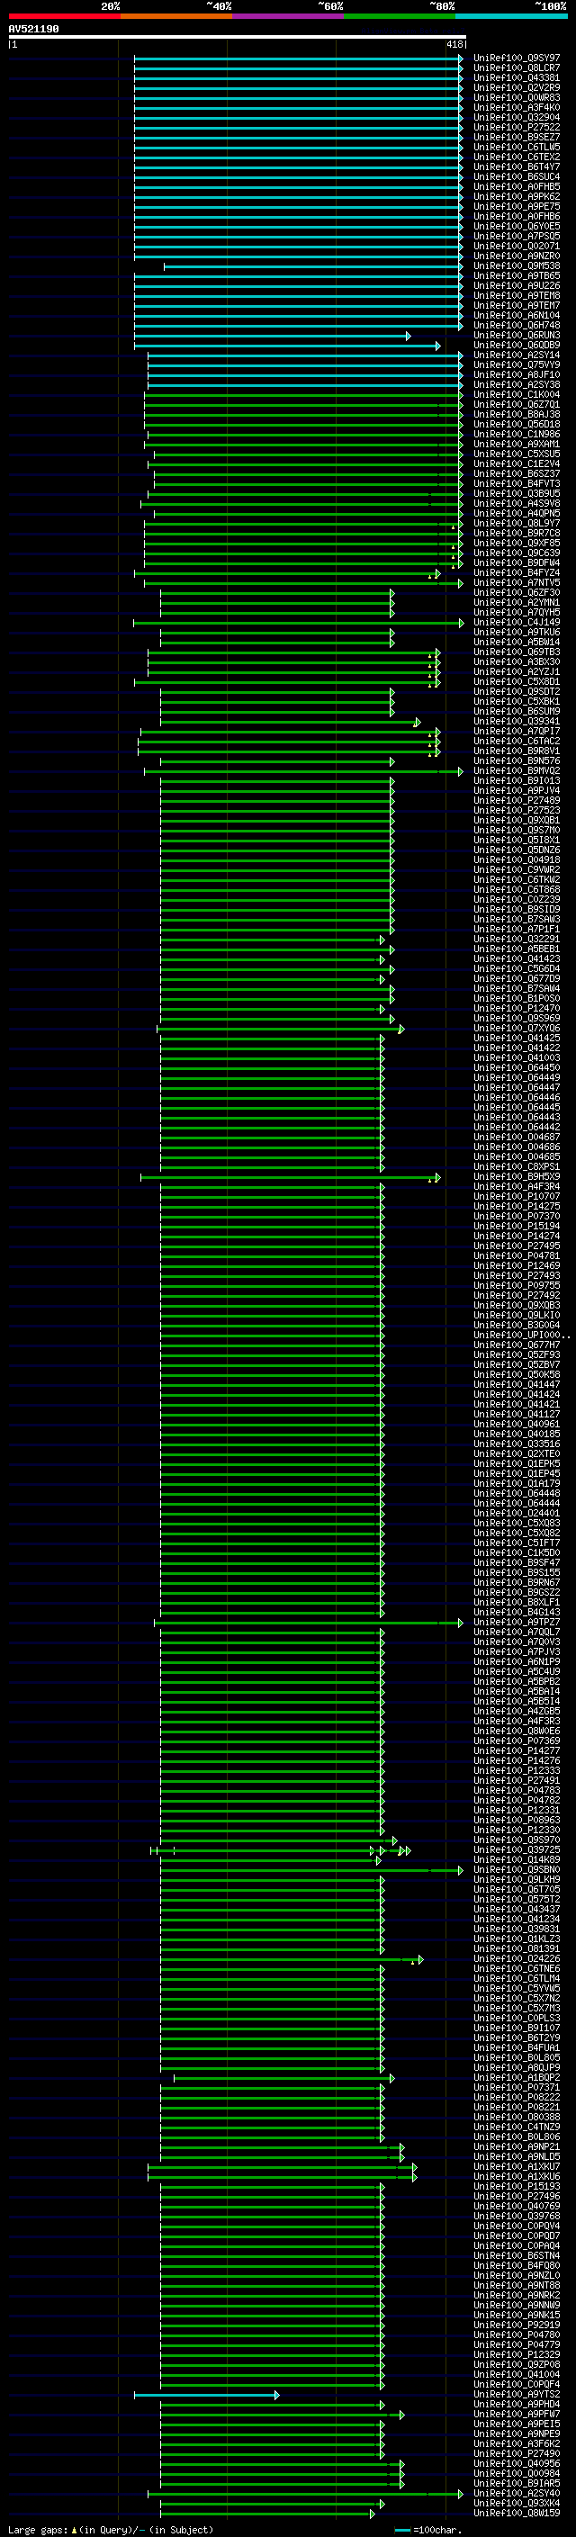Click the query name AV521190

click(x=33, y=29)
